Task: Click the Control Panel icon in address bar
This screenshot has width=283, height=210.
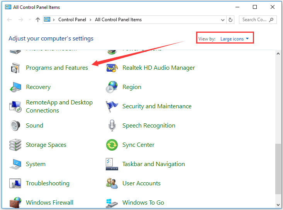Action: tap(47, 19)
